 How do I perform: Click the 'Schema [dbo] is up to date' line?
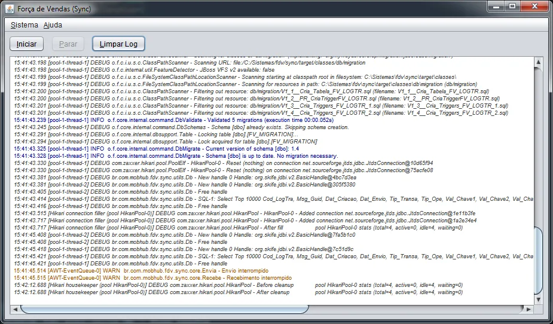point(176,156)
